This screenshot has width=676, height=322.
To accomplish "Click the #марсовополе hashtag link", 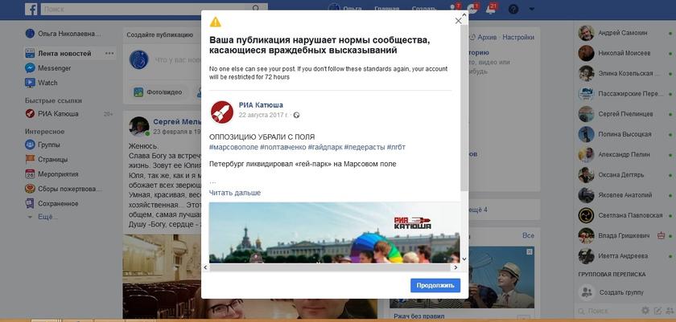I will (233, 147).
